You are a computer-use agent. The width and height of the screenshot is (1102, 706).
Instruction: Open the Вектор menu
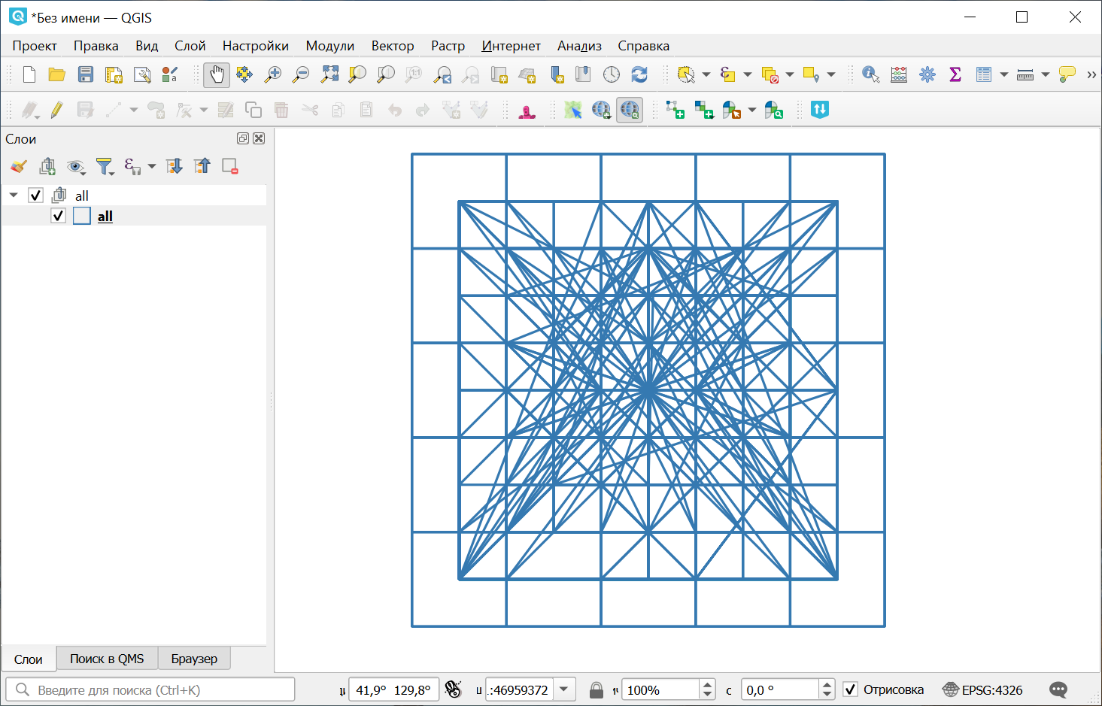[392, 46]
